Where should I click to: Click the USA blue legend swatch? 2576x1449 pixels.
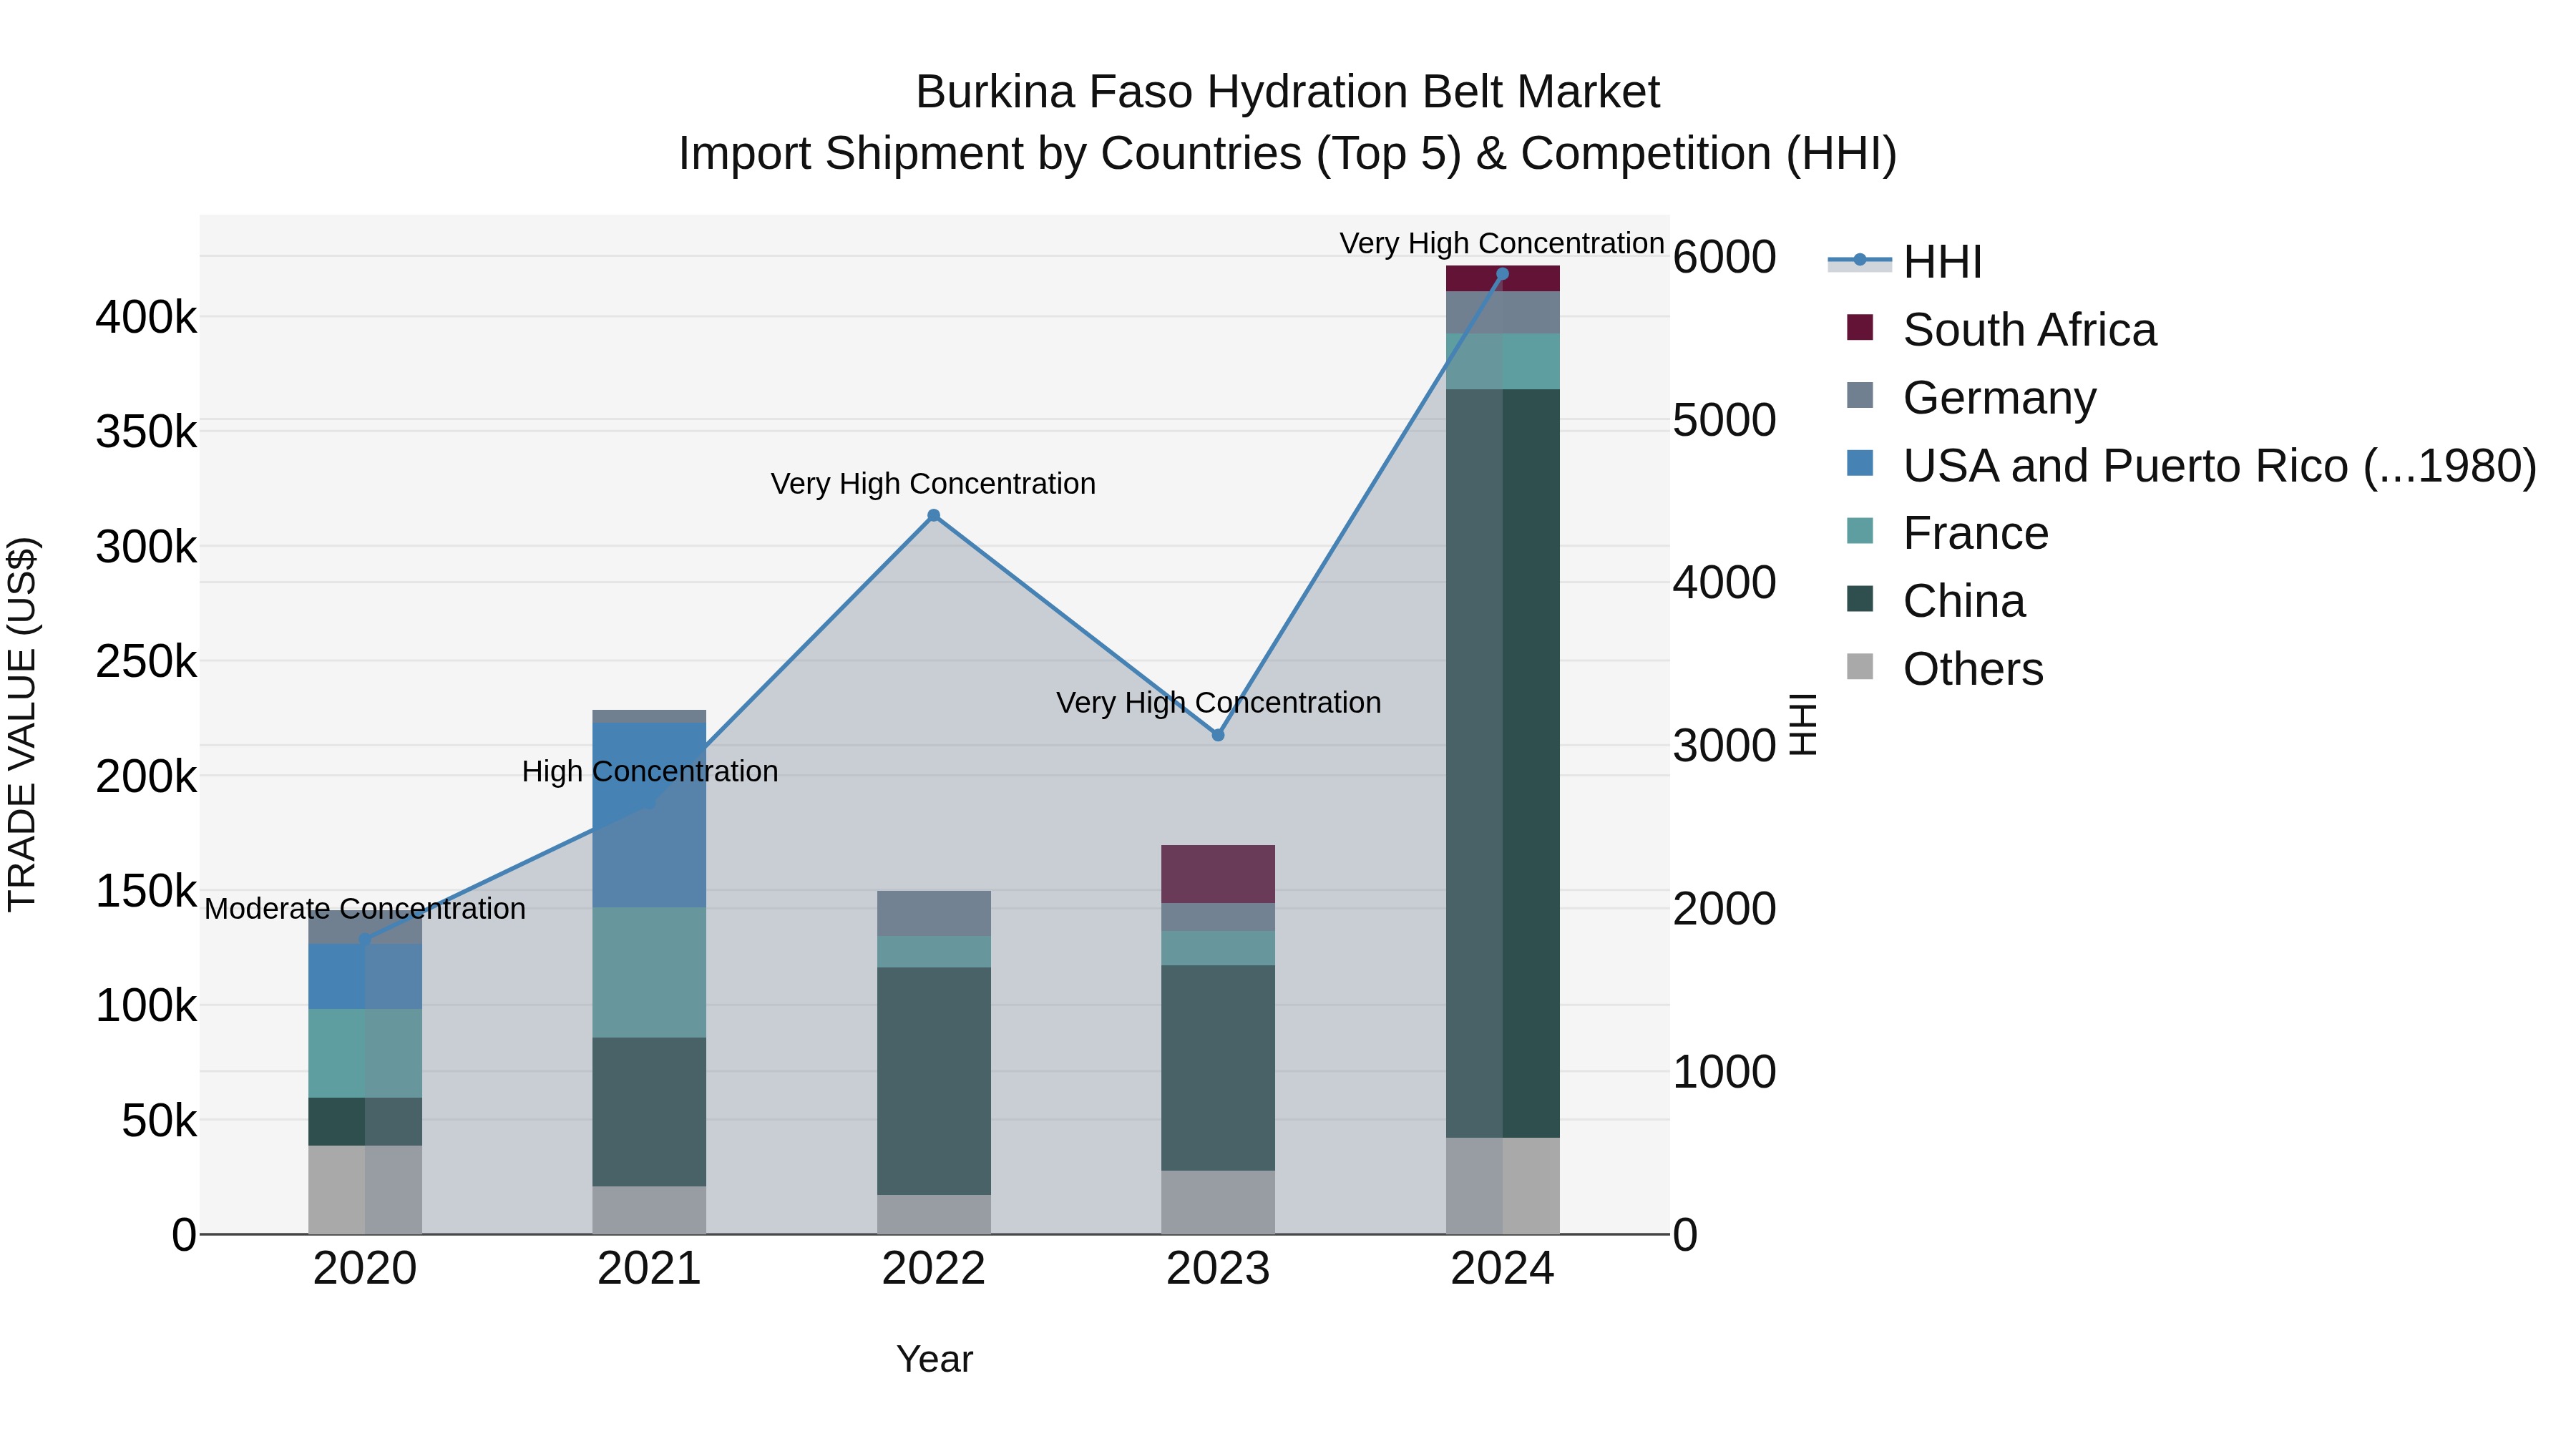1860,463
